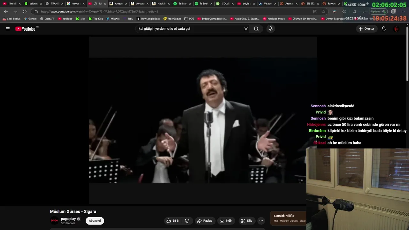Open Sesli Sözlük bookmark
This screenshot has width=409, height=230.
pyautogui.click(x=12, y=19)
